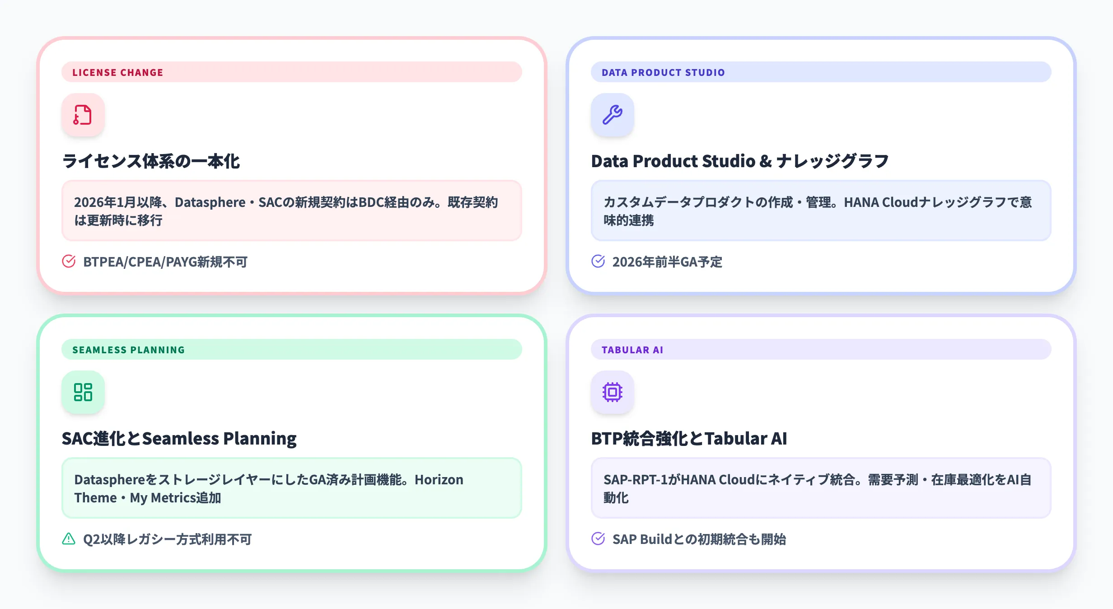This screenshot has height=609, width=1113.
Task: Open the TABULAR AI label
Action: pyautogui.click(x=632, y=349)
